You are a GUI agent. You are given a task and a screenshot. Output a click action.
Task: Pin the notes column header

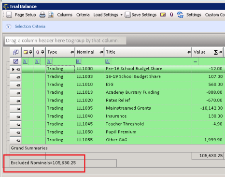click(30, 52)
